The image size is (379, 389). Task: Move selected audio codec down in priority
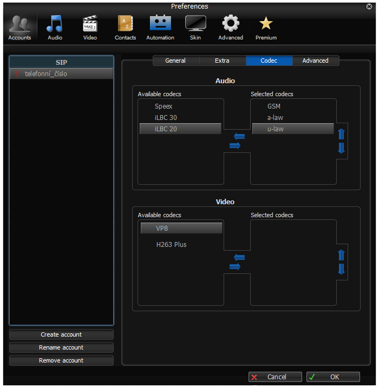[x=341, y=148]
